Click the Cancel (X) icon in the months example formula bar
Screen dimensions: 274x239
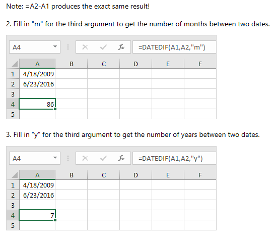coord(85,47)
